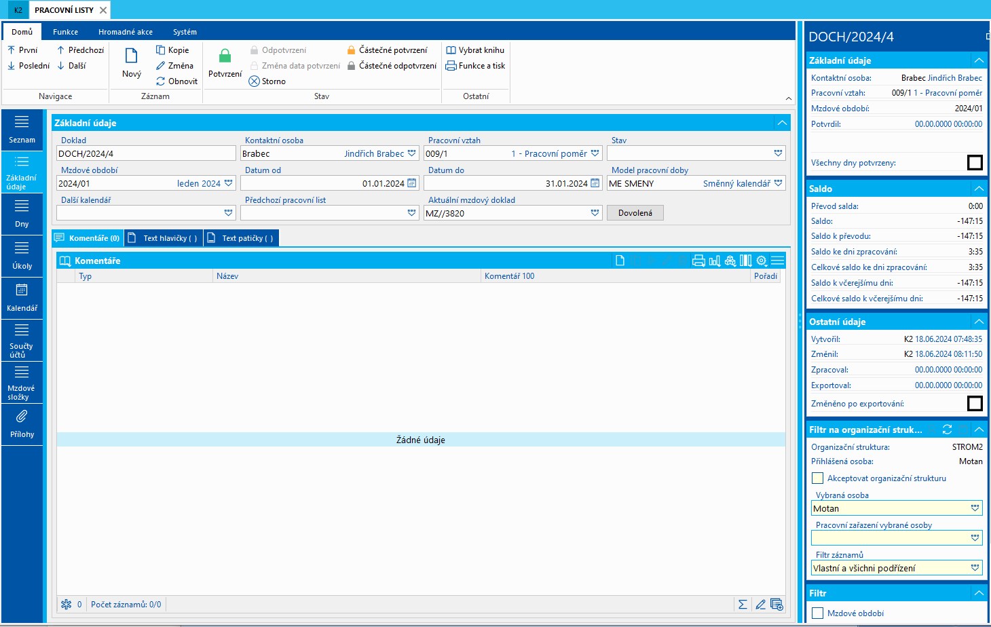Click the columns icon in Komentáře toolbar

tap(746, 261)
